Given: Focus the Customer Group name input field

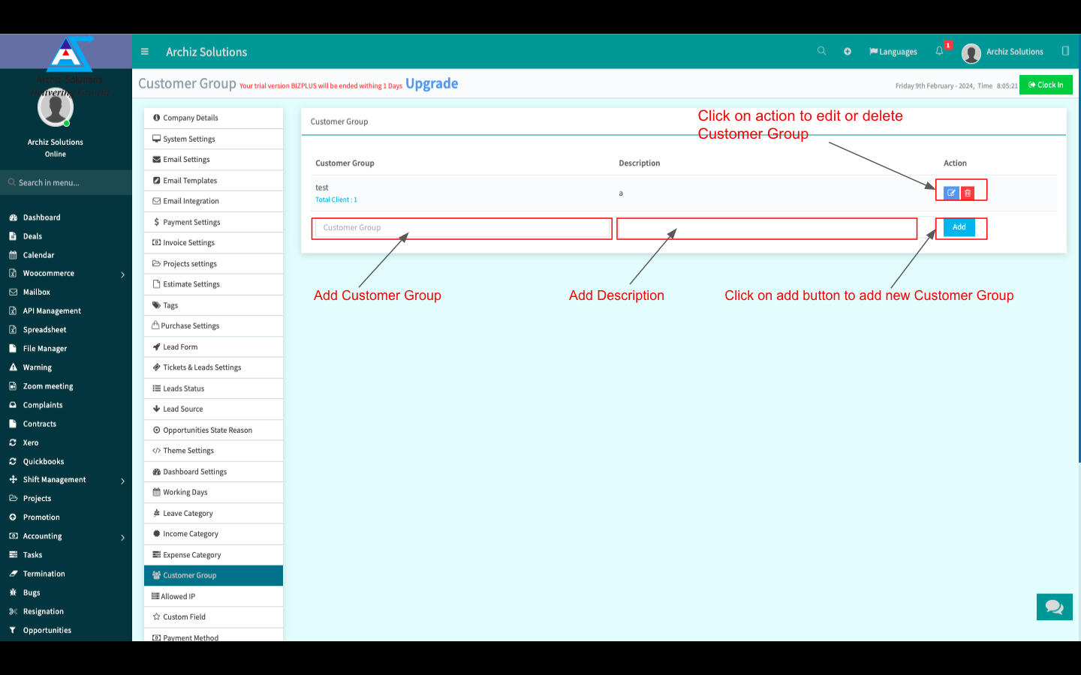Looking at the screenshot, I should click(462, 228).
